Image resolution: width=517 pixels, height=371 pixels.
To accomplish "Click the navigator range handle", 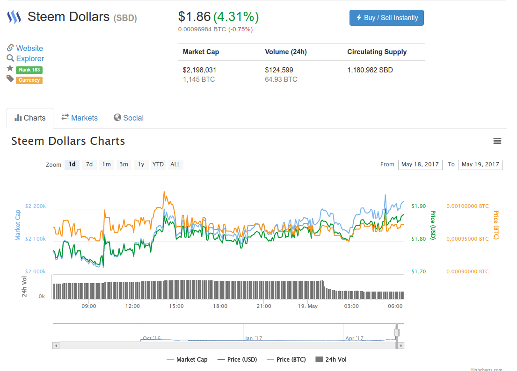I will (x=397, y=333).
